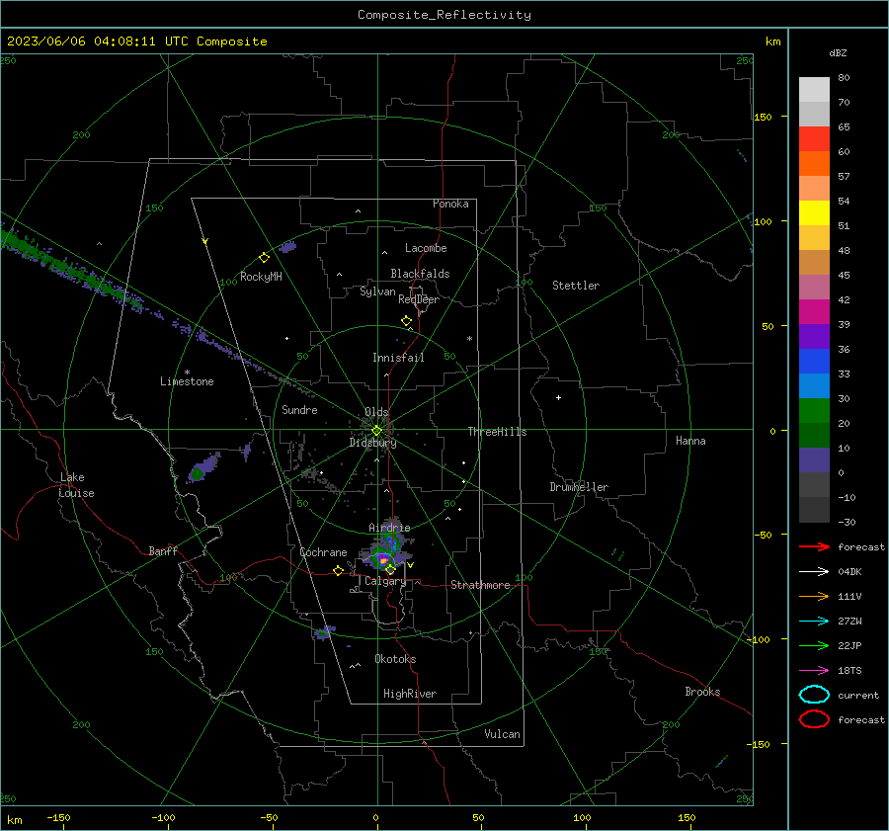Click the dBZ legend heading
889x831 pixels.
point(838,52)
